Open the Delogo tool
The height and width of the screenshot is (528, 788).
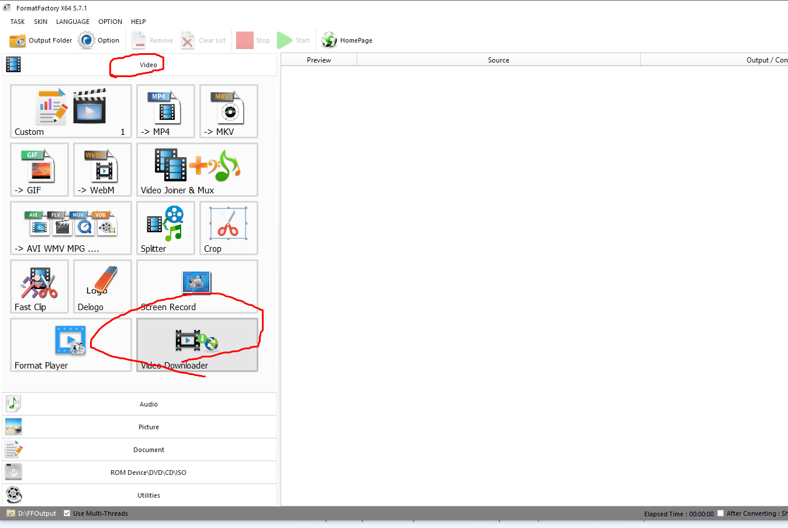coord(102,286)
